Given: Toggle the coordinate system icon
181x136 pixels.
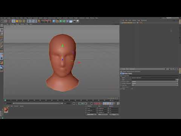Looking at the screenshot, I should coord(38,21).
